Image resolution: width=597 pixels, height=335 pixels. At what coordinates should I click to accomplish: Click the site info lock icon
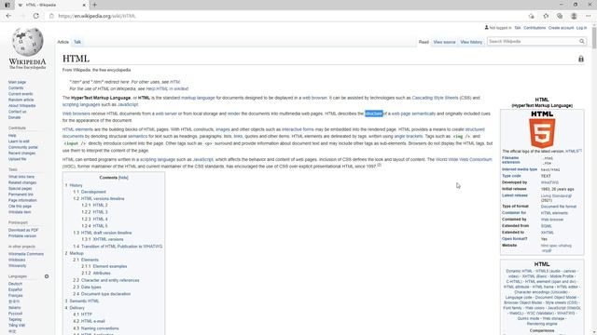pos(52,16)
